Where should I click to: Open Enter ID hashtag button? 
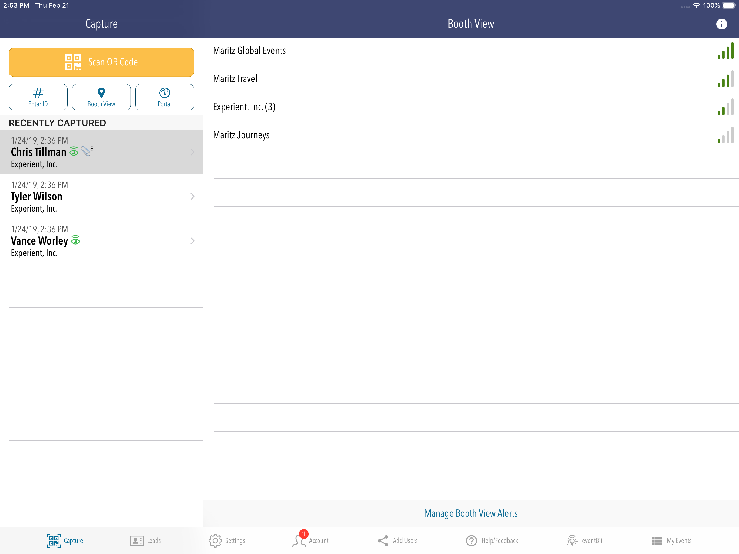[x=38, y=97]
